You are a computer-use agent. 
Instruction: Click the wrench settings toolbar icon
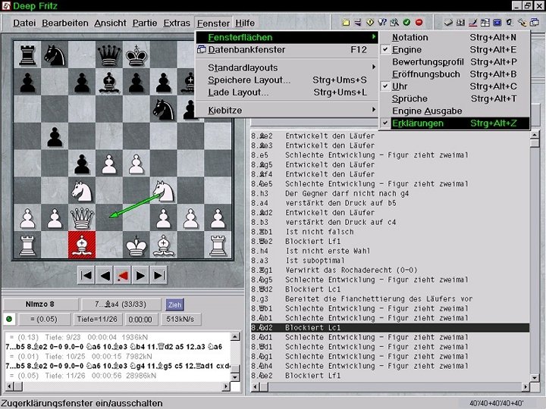522,23
